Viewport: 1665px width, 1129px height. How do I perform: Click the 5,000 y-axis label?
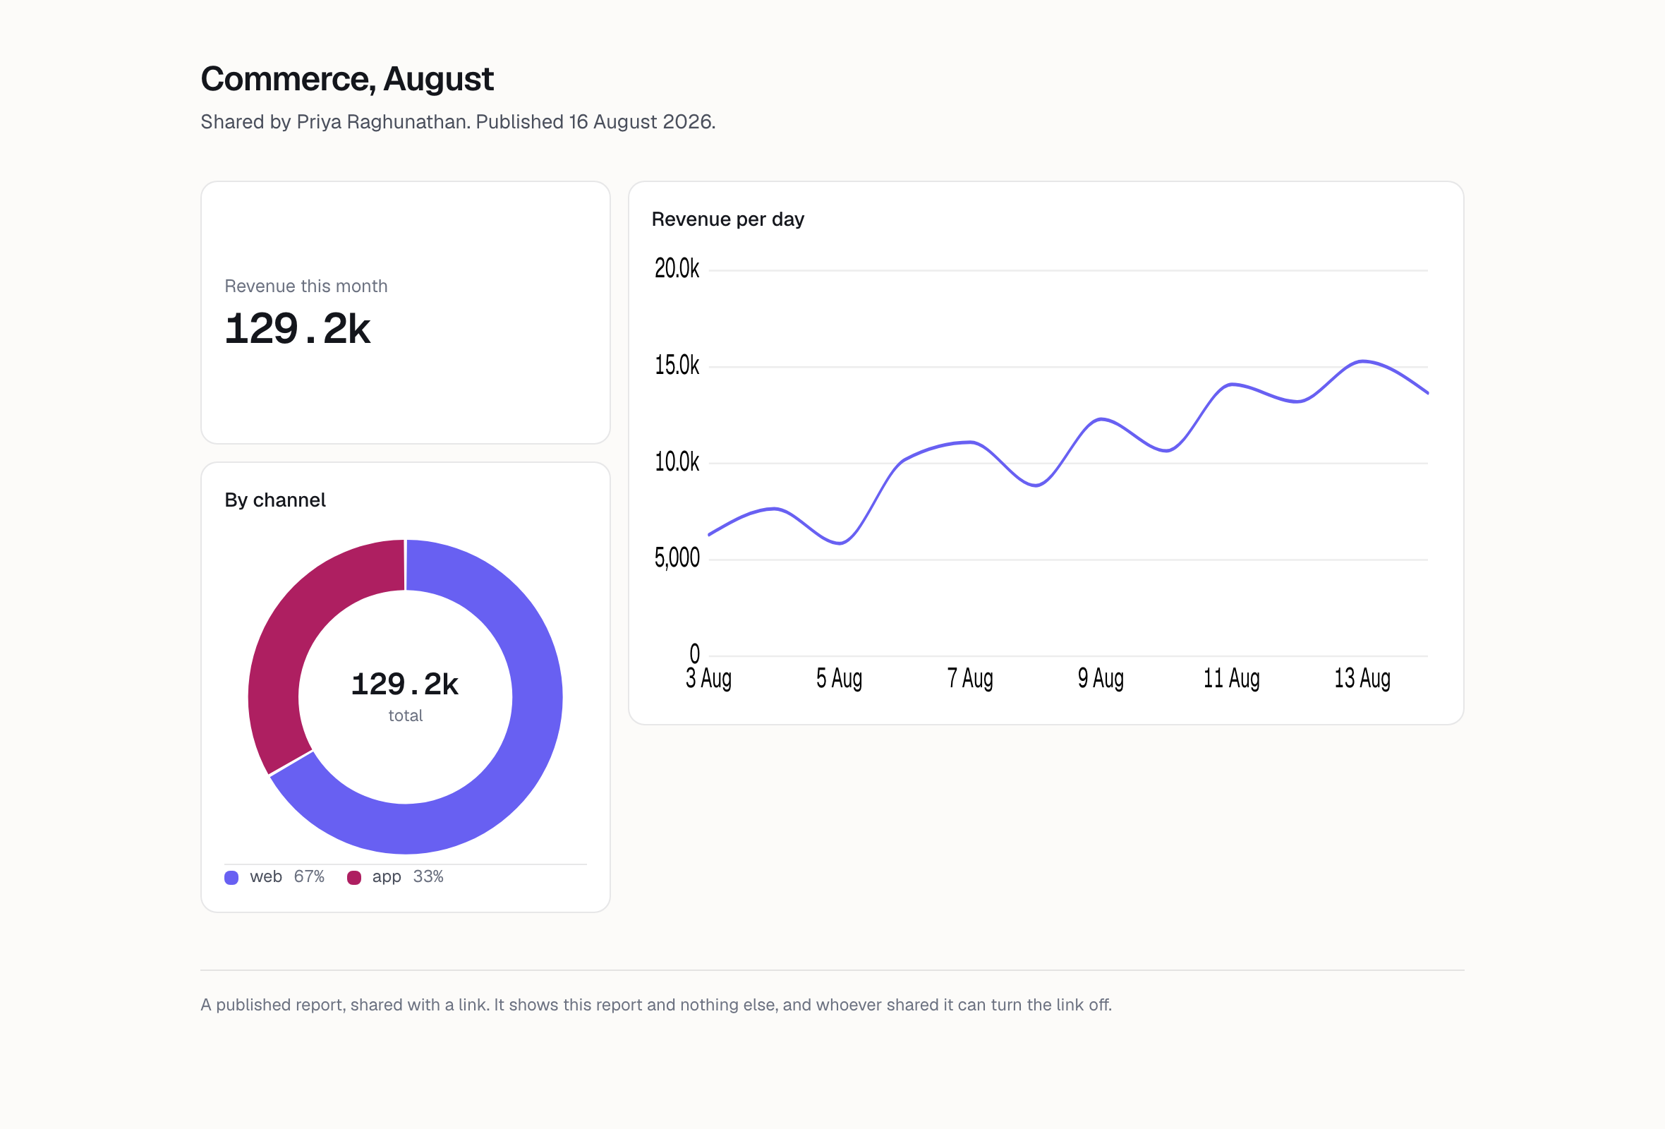[x=677, y=558]
